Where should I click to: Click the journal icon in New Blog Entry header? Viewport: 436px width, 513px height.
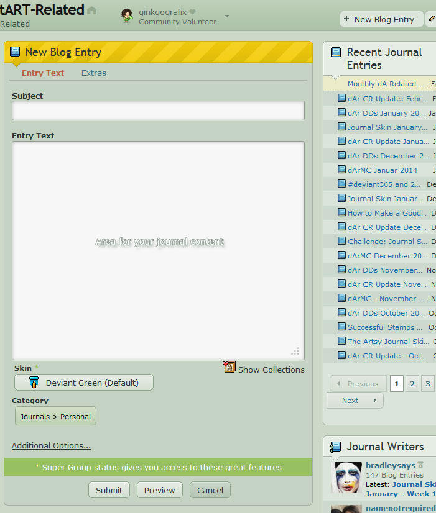pos(15,52)
